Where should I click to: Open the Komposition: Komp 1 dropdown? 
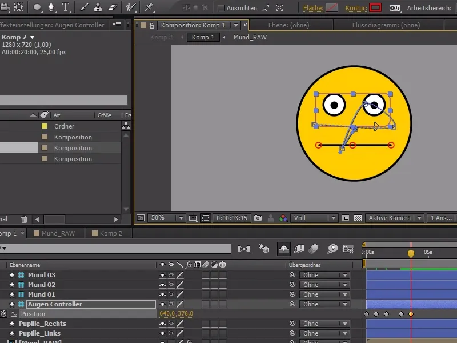click(235, 25)
